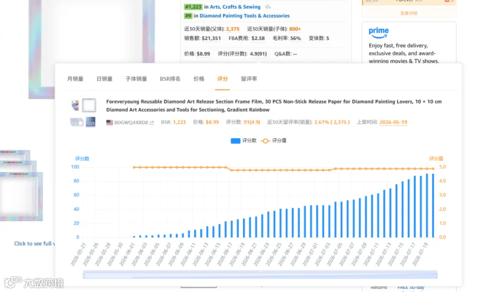
Task: Click the left handle of the date range slider
Action: (x=84, y=275)
